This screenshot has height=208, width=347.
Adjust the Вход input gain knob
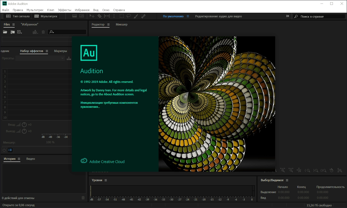pos(24,125)
